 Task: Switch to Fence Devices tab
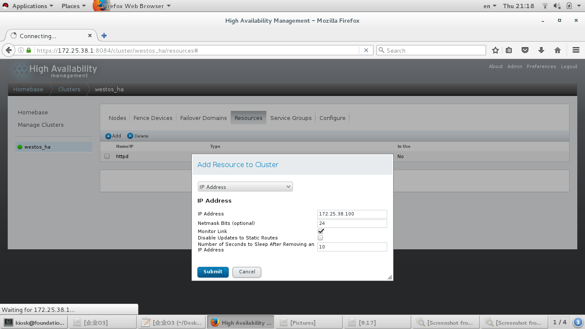pos(153,118)
